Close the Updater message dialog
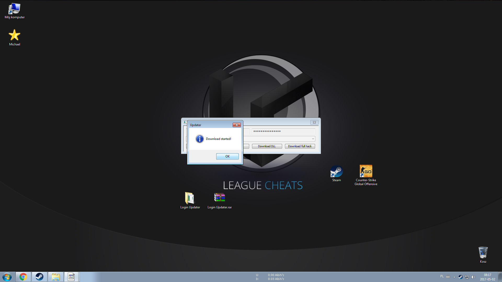The width and height of the screenshot is (502, 282). pos(237,125)
